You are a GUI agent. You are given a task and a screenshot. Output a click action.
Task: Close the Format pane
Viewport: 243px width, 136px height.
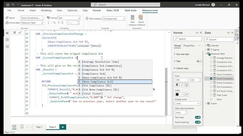201,33
